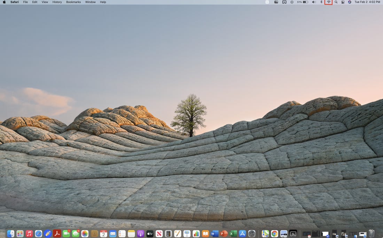Click the Wi-Fi icon in menu bar
The width and height of the screenshot is (383, 238).
click(x=329, y=2)
